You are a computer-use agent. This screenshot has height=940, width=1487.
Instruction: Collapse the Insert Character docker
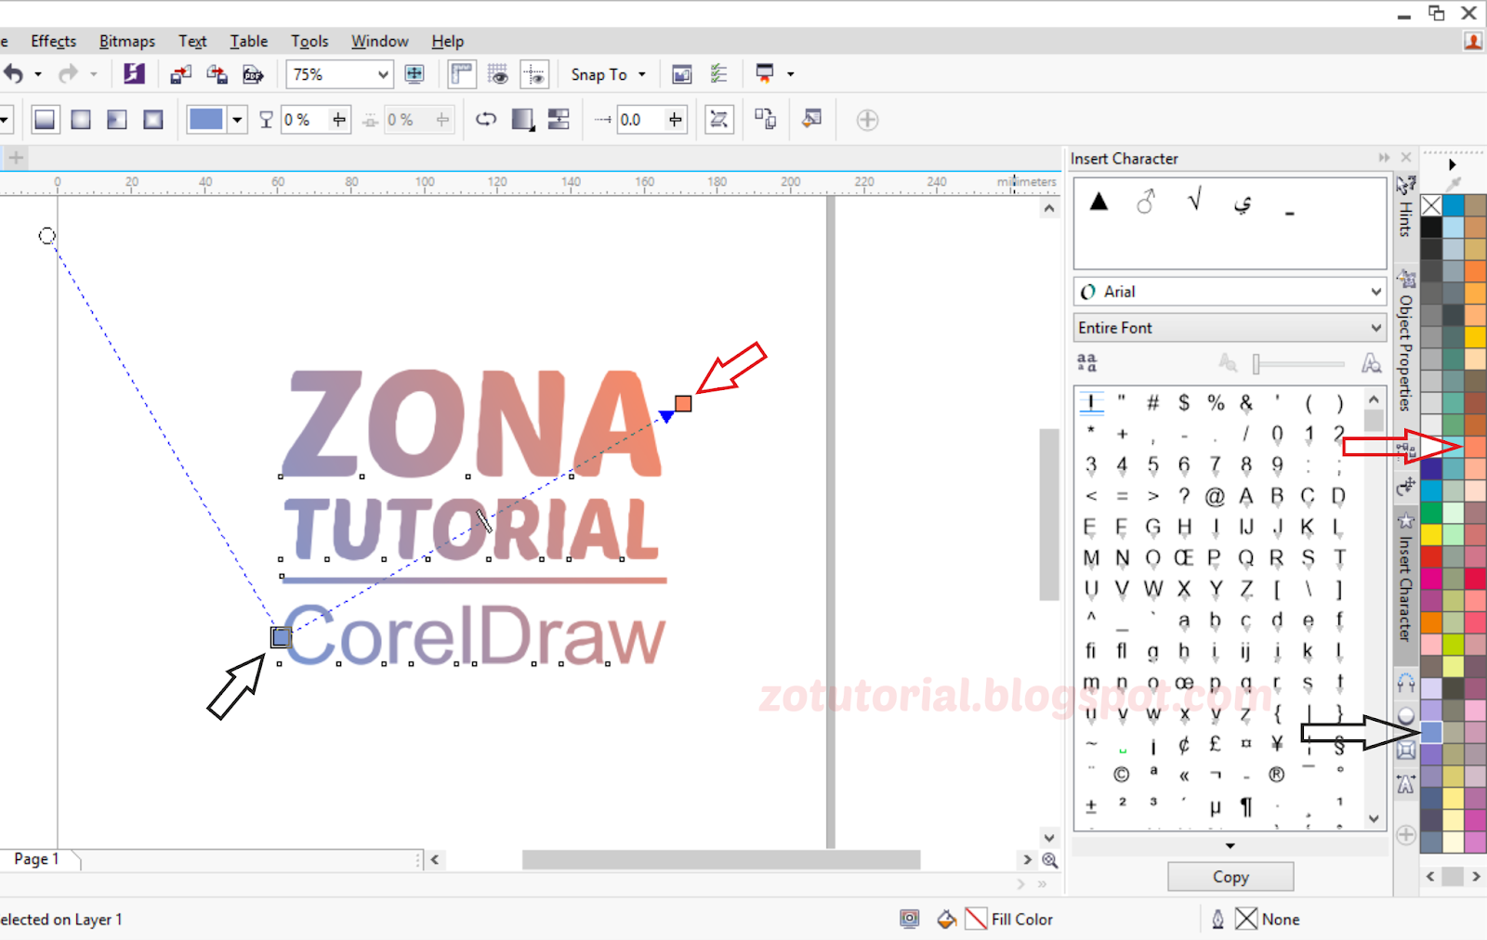pos(1385,158)
